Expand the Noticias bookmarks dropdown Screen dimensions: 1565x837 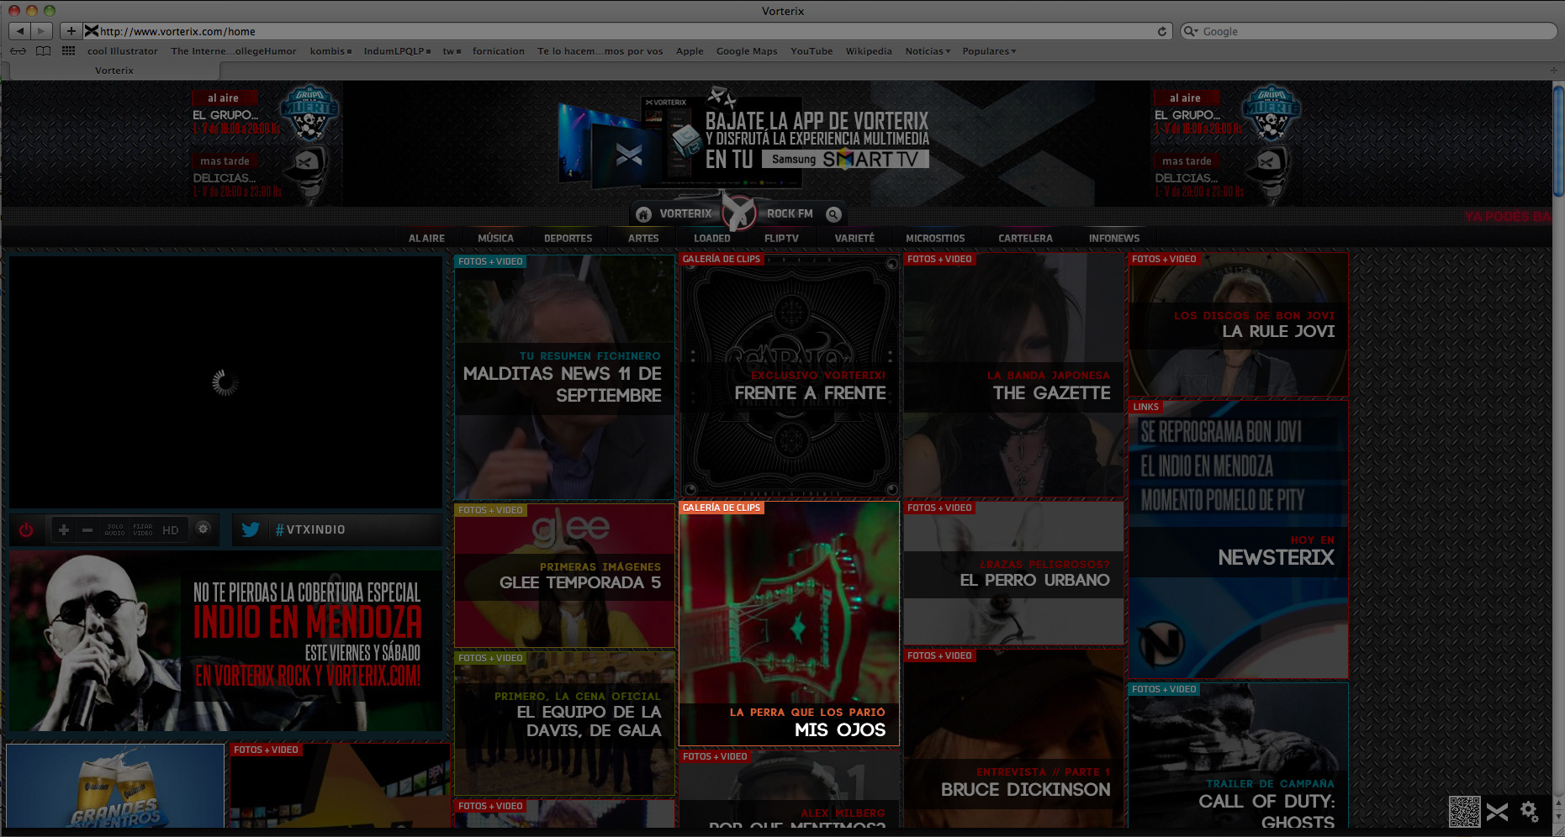click(928, 51)
